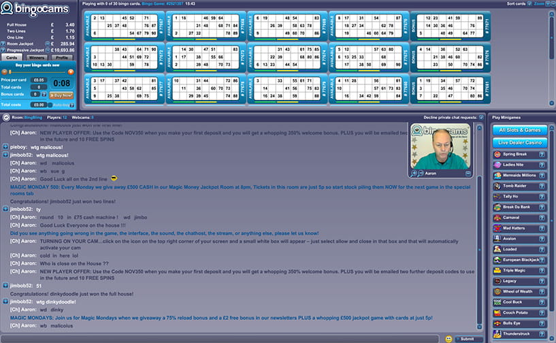The height and width of the screenshot is (343, 556).
Task: Click the chat message input field
Action: click(x=220, y=339)
